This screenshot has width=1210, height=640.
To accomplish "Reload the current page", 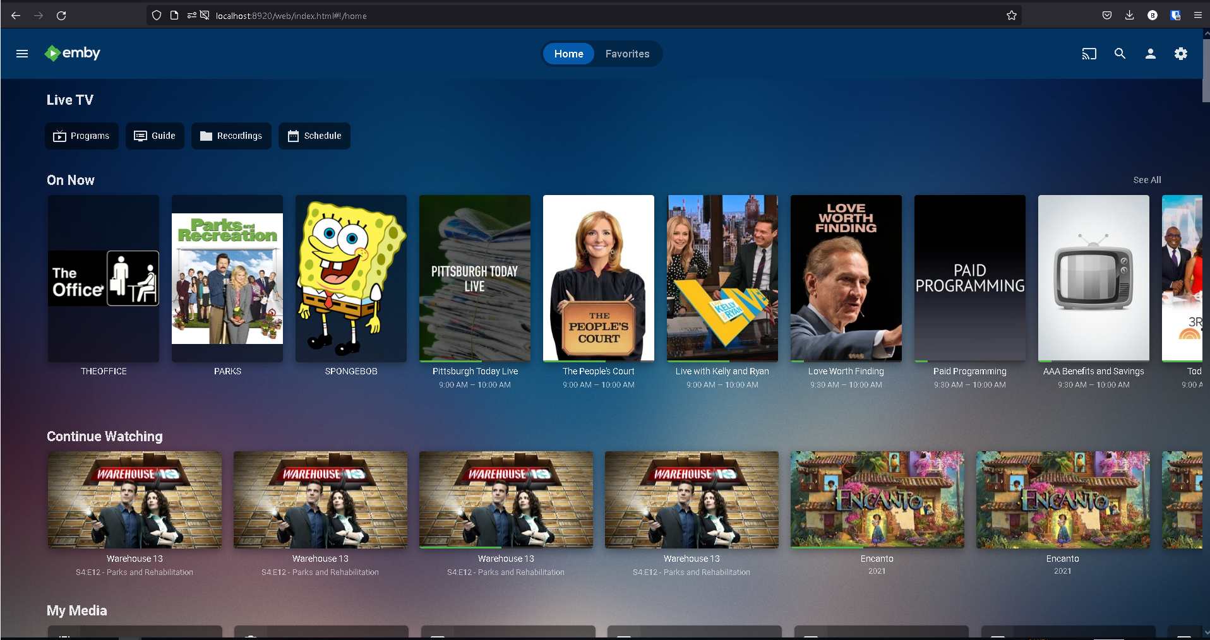I will click(61, 15).
